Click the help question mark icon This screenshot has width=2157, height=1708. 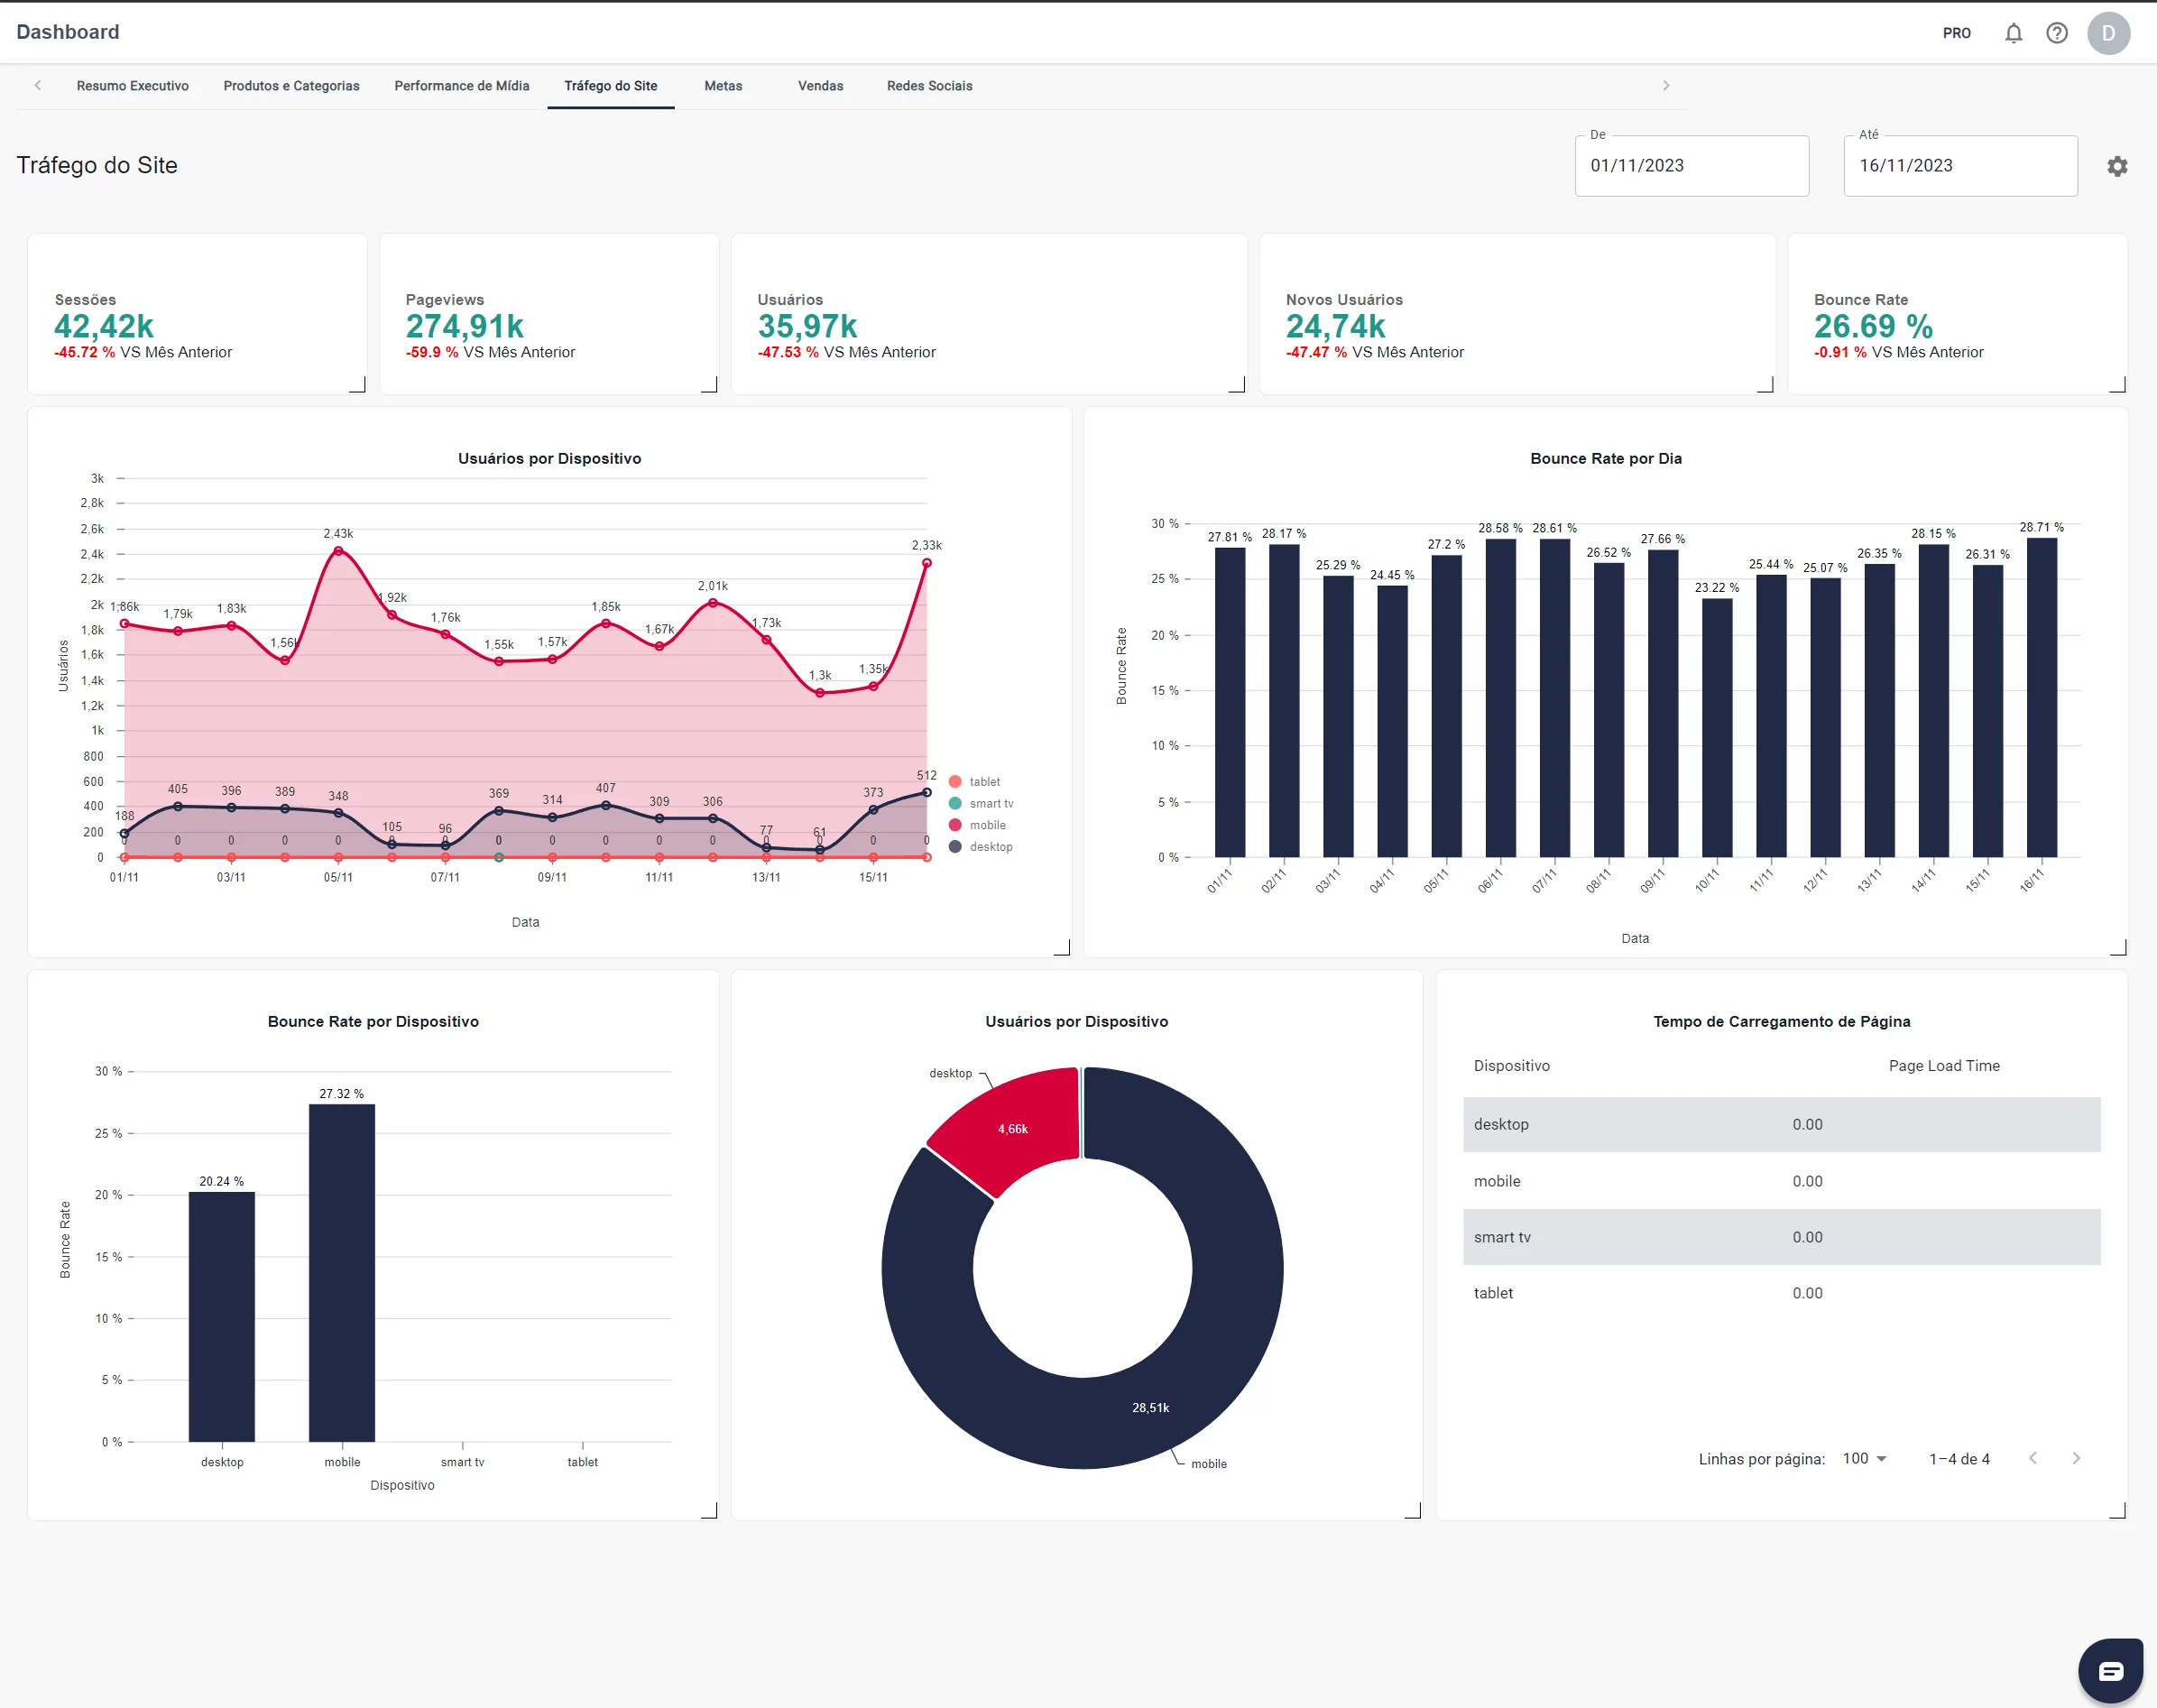point(2056,33)
